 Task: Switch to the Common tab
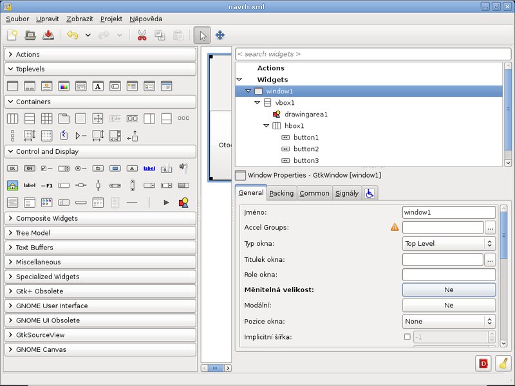314,194
